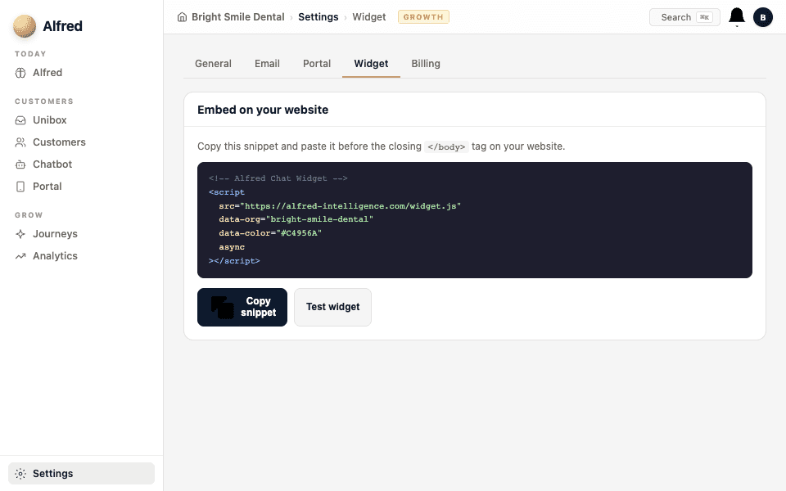Switch to the Portal settings tab
Screen dimensions: 786x491
click(x=317, y=64)
